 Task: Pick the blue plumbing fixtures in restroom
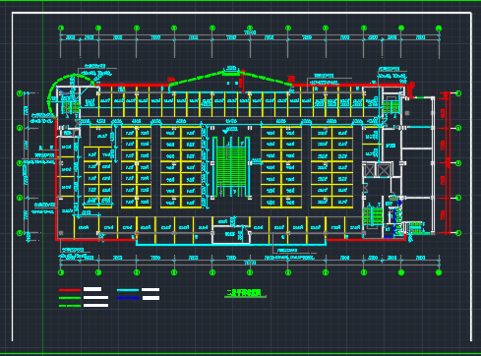(x=398, y=218)
